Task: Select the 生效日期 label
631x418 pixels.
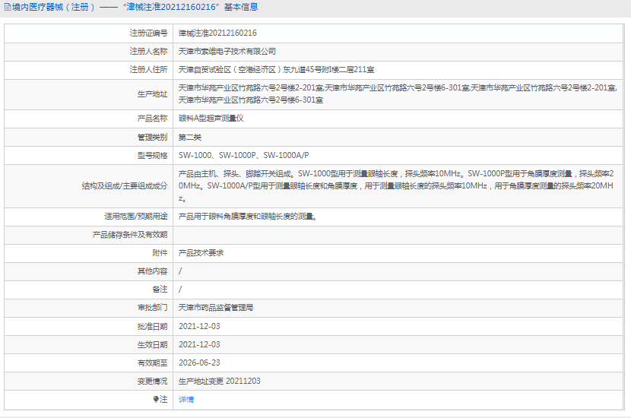Action: click(152, 345)
